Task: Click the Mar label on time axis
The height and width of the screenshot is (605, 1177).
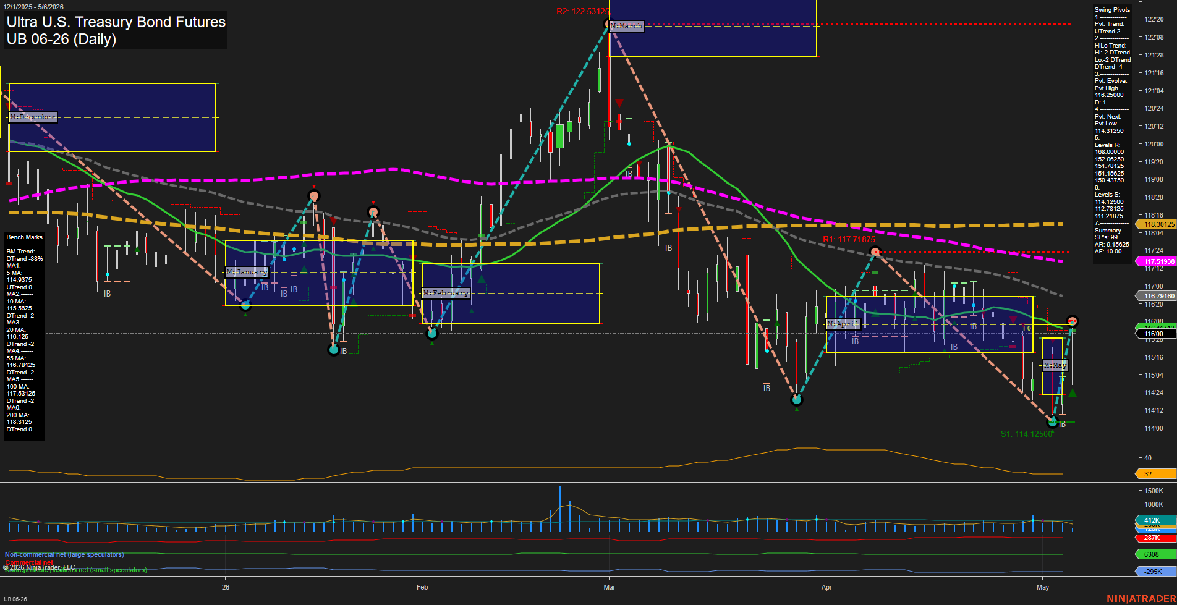Action: [610, 587]
